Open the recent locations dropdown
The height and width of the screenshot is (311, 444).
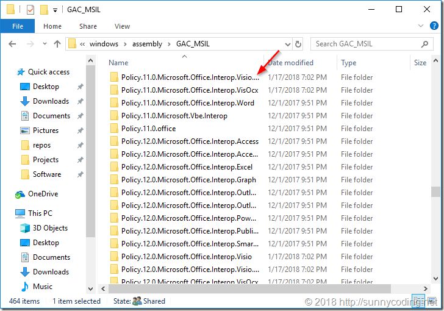coord(45,44)
